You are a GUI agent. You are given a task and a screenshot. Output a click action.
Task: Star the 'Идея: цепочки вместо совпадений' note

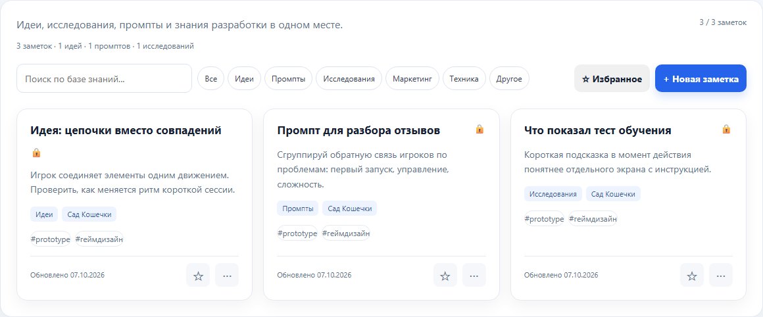coord(197,275)
